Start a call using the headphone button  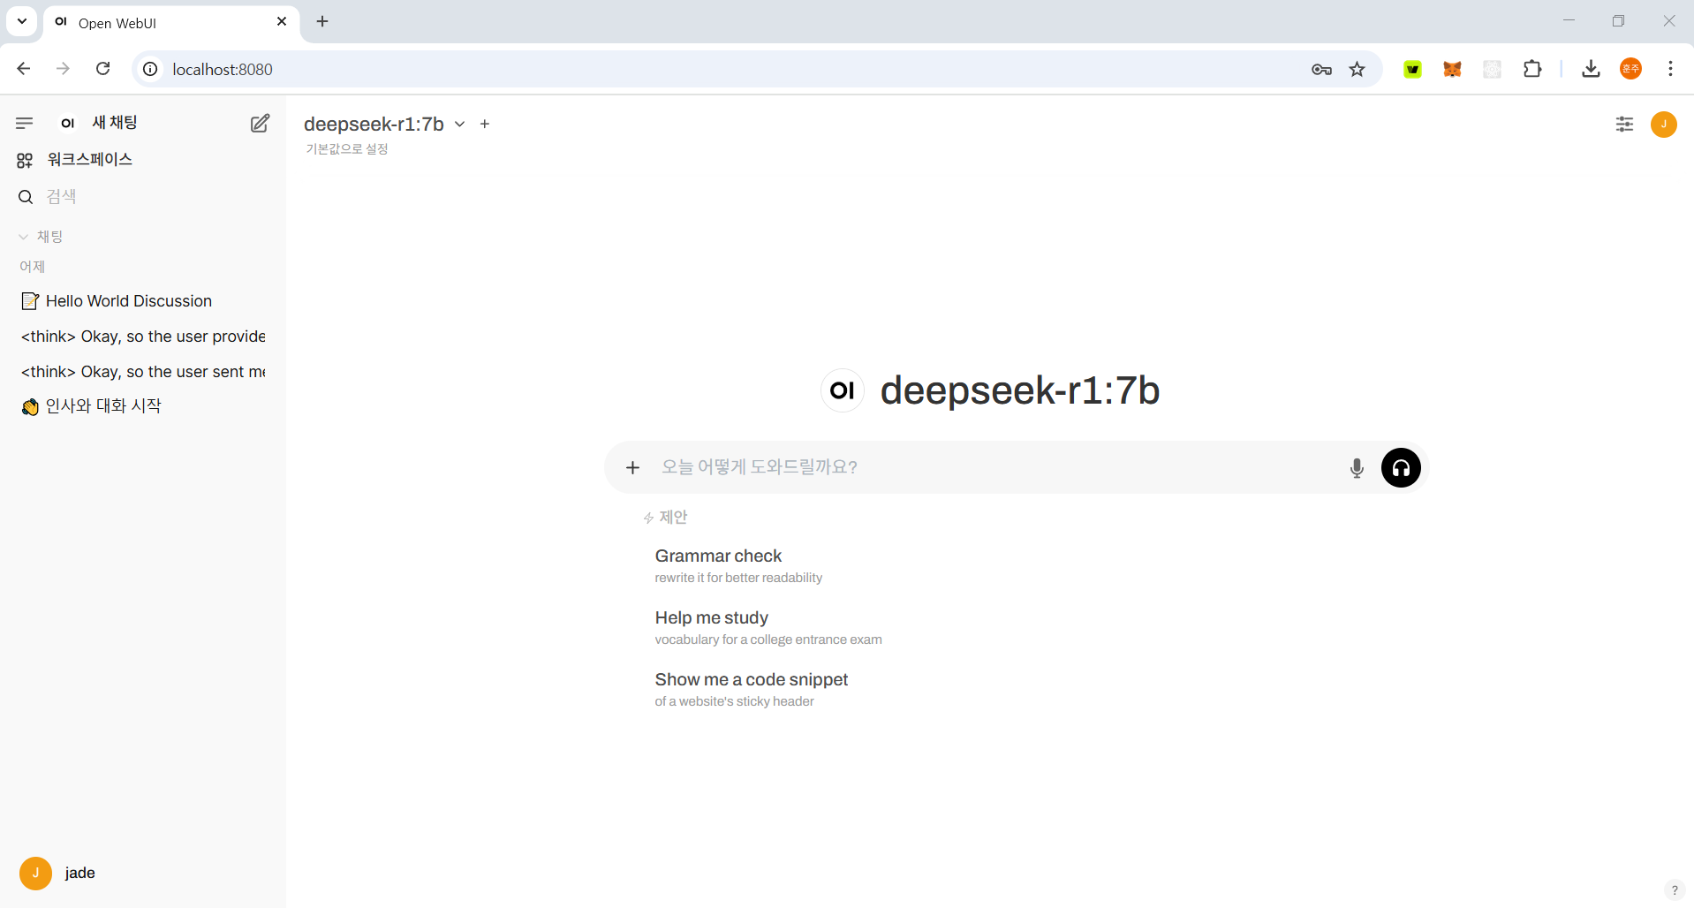pos(1401,468)
